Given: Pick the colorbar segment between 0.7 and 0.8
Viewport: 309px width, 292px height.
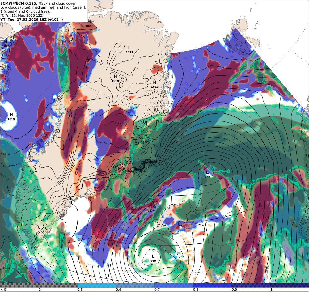Looking at the screenshot, I should coord(174,285).
